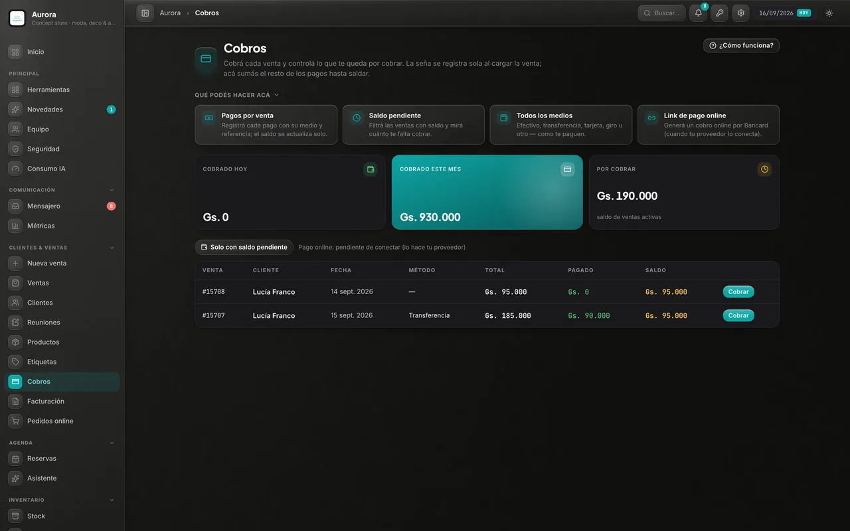Click the Aurora store logo

tap(17, 19)
